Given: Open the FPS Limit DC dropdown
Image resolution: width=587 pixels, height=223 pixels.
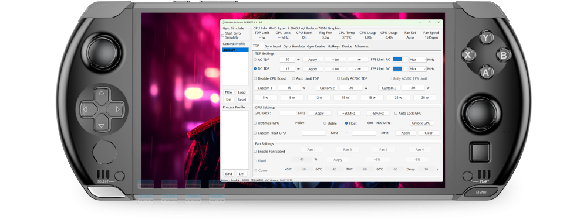Looking at the screenshot, I should coord(400,68).
